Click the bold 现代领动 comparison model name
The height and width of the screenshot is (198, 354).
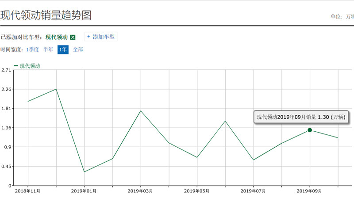pyautogui.click(x=57, y=37)
